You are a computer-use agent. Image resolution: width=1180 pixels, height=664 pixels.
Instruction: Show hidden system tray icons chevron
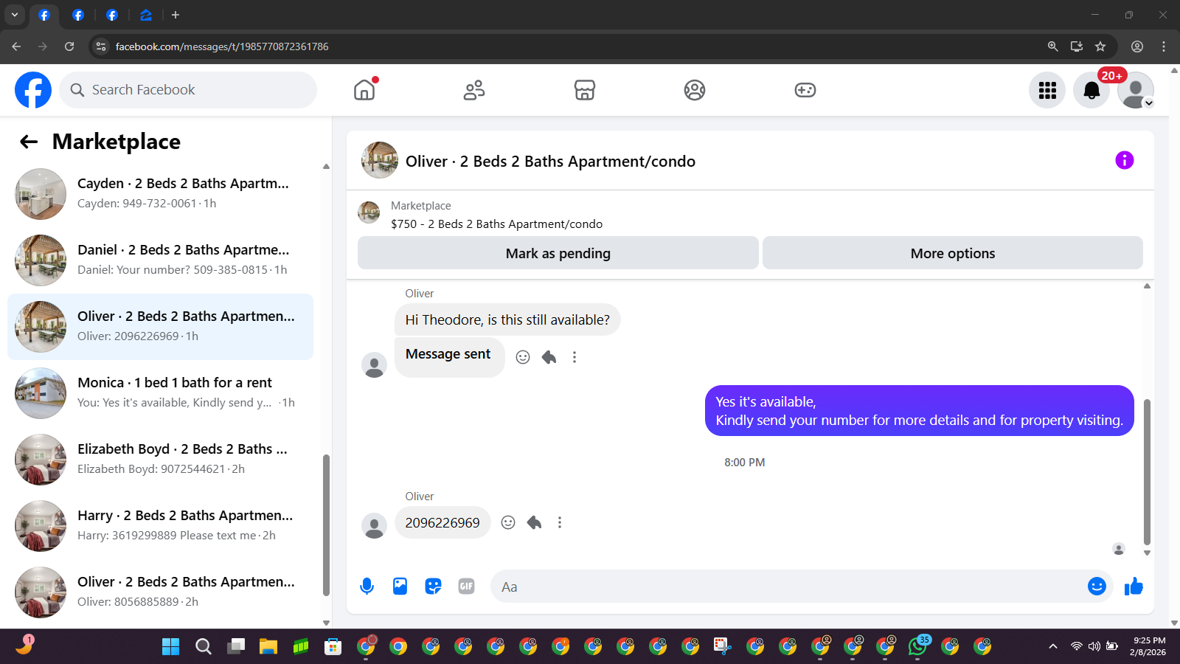(1053, 647)
